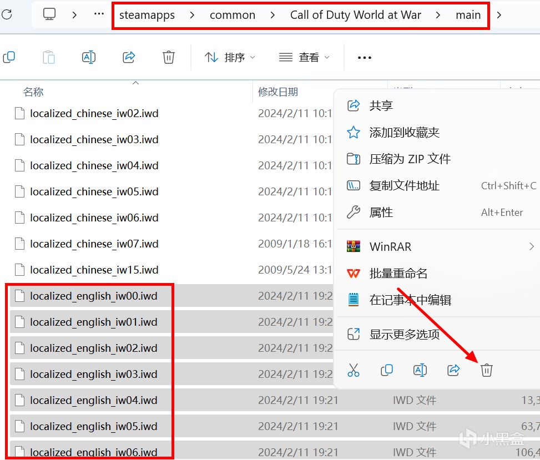Click file icon of localized_english_iw04.iwd
The height and width of the screenshot is (460, 540).
click(19, 401)
